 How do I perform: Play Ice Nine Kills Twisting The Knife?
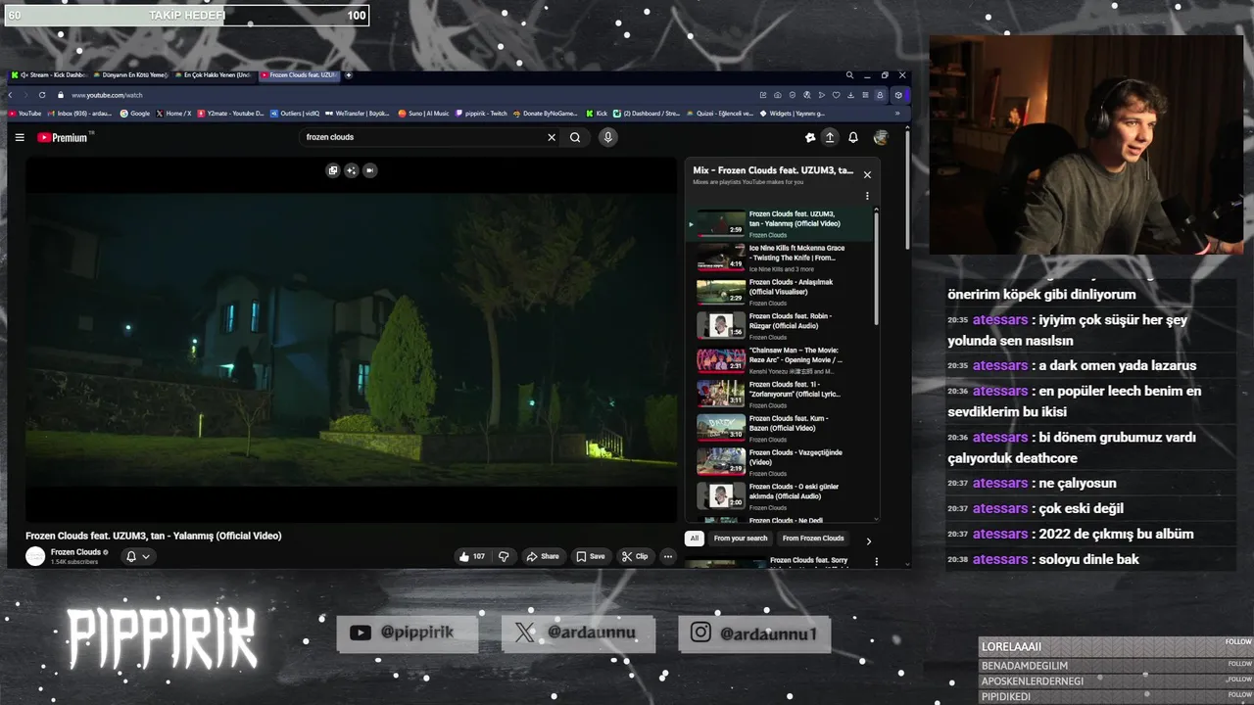784,258
